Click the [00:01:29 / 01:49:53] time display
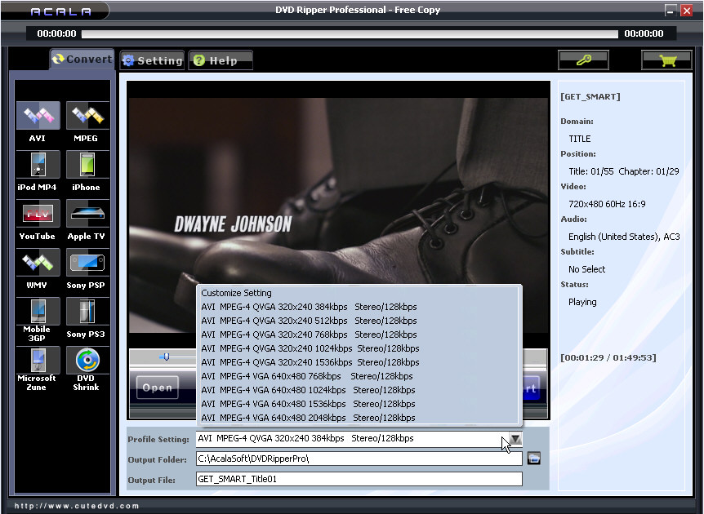The width and height of the screenshot is (704, 514). (x=608, y=357)
